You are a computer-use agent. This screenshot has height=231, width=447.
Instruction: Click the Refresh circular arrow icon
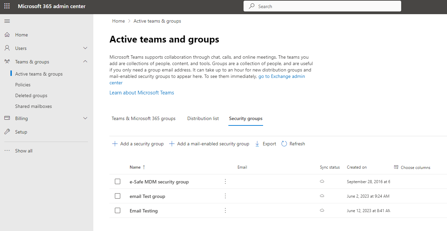pyautogui.click(x=284, y=144)
